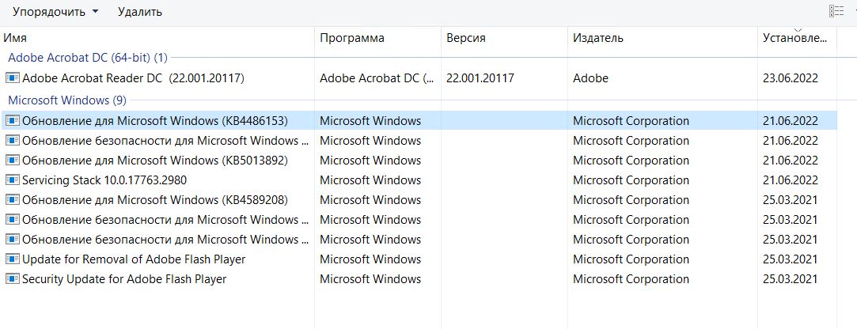Click the icon beside the KB4486153 update

(13, 121)
